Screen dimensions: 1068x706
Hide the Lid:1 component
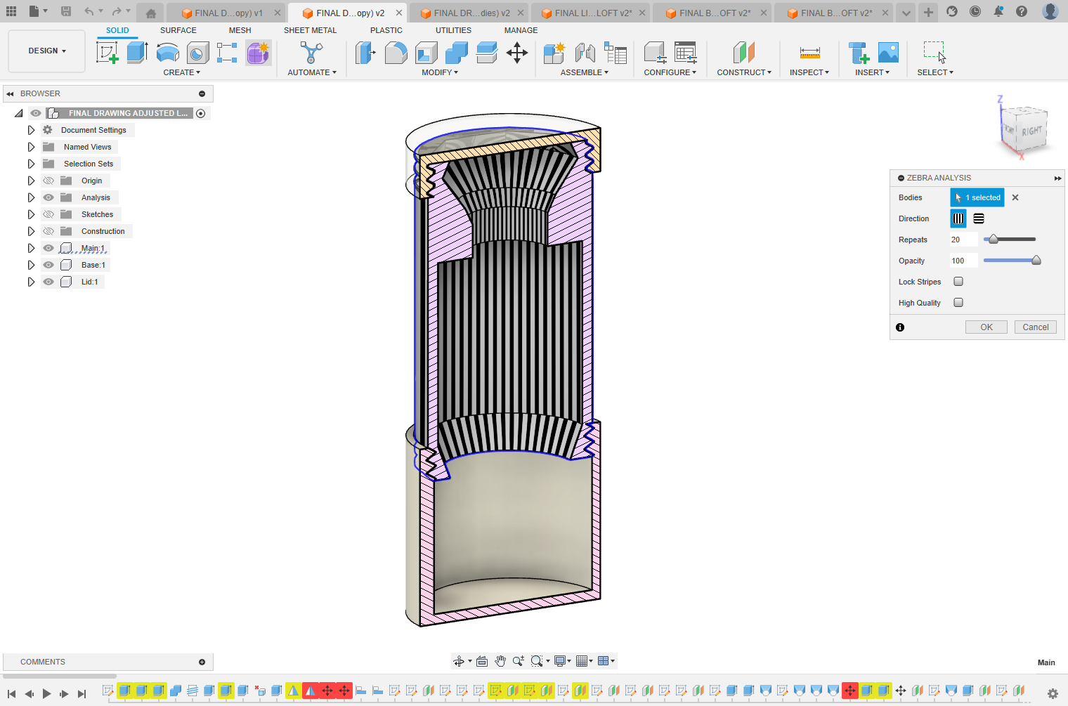pos(48,282)
